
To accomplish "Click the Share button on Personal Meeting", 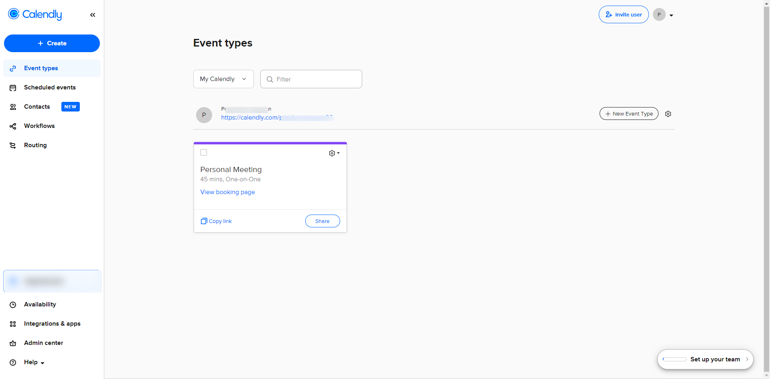I will 322,221.
